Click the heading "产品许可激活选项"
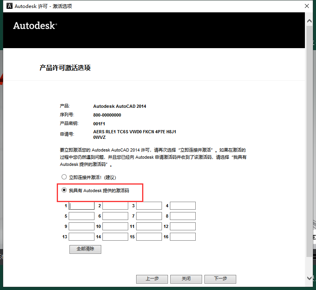The image size is (316, 290). click(x=65, y=68)
